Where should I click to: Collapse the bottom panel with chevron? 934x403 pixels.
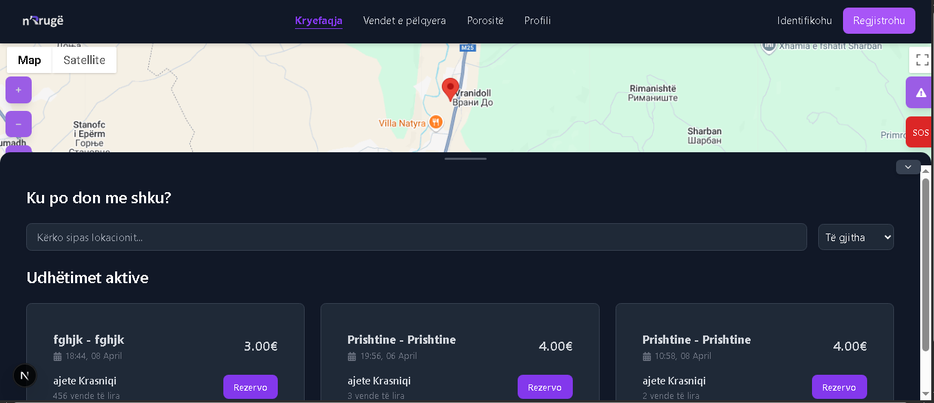click(x=908, y=167)
